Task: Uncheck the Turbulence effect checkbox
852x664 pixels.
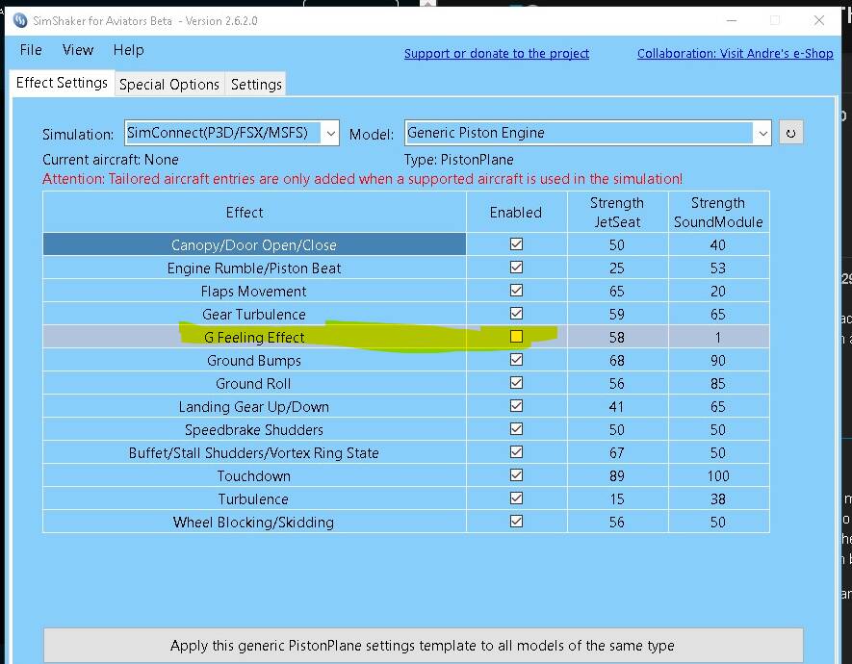Action: click(516, 498)
